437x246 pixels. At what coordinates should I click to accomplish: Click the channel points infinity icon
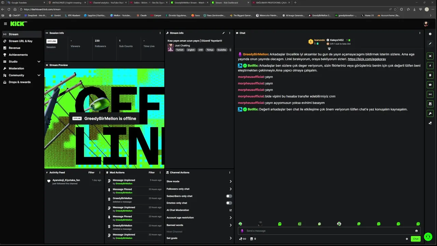coord(243,239)
